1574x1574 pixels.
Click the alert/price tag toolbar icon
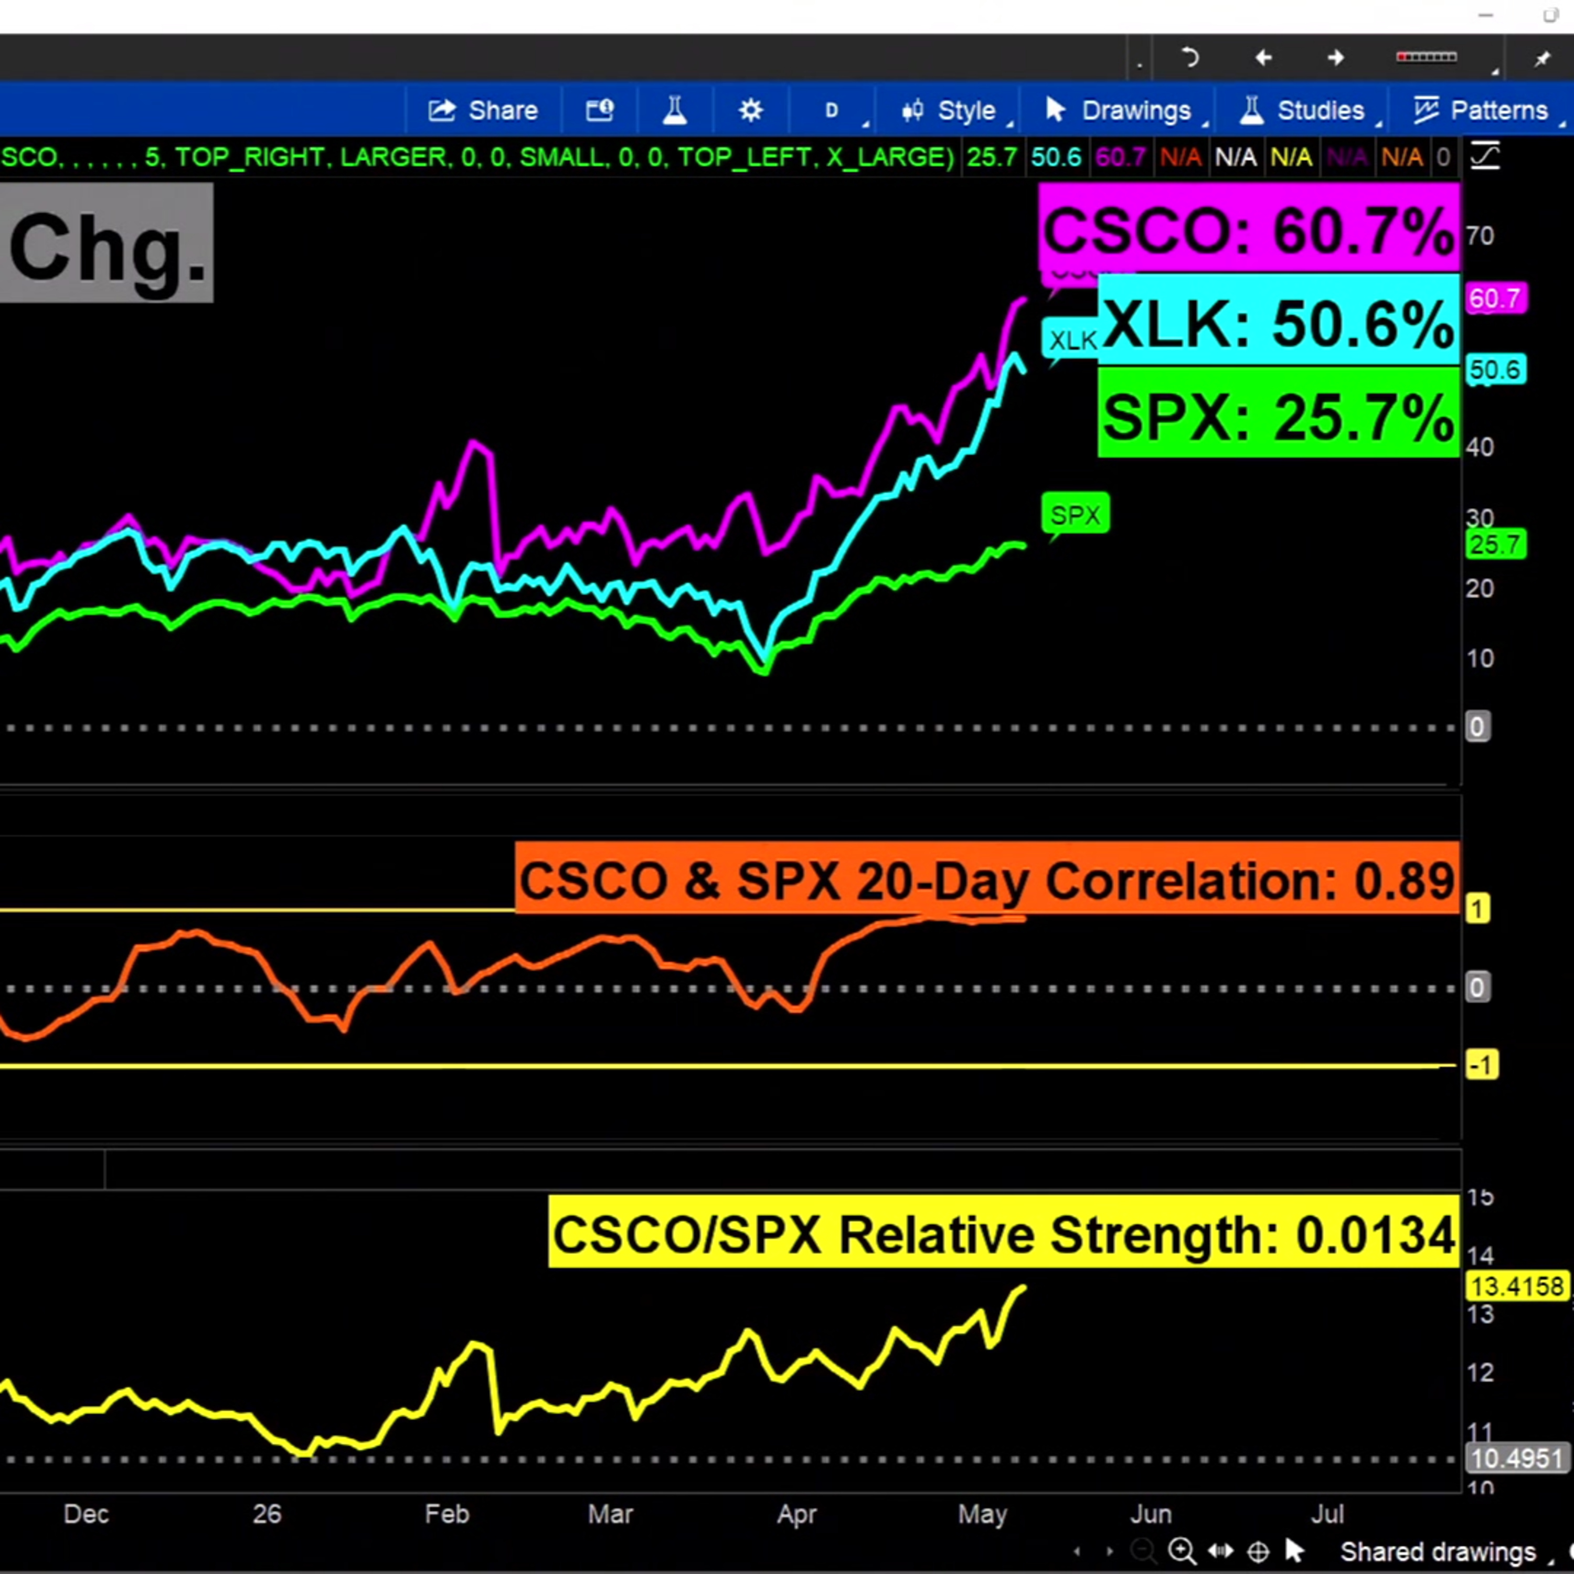point(600,110)
